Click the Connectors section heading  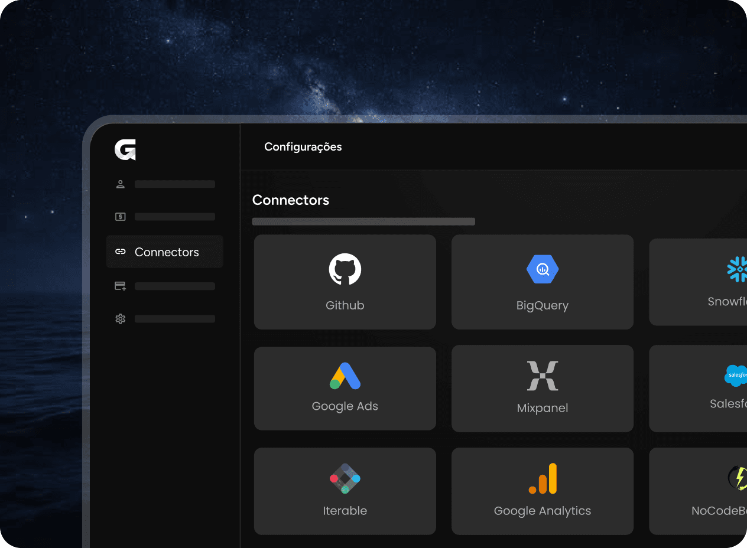point(291,200)
